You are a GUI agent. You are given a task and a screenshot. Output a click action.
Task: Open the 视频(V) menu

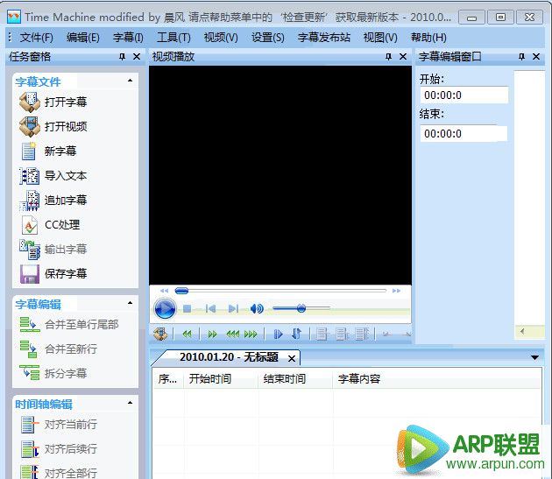click(x=221, y=38)
